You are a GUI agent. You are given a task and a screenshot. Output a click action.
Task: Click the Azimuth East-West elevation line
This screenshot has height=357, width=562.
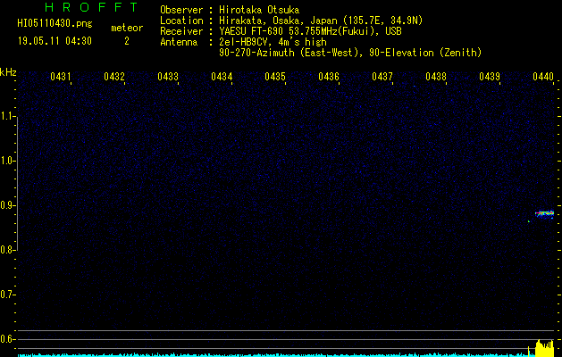(350, 53)
